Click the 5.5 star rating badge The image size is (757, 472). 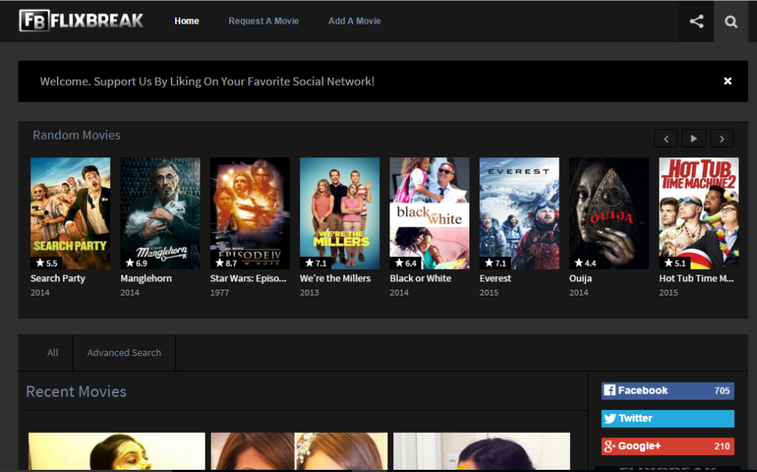coord(47,263)
